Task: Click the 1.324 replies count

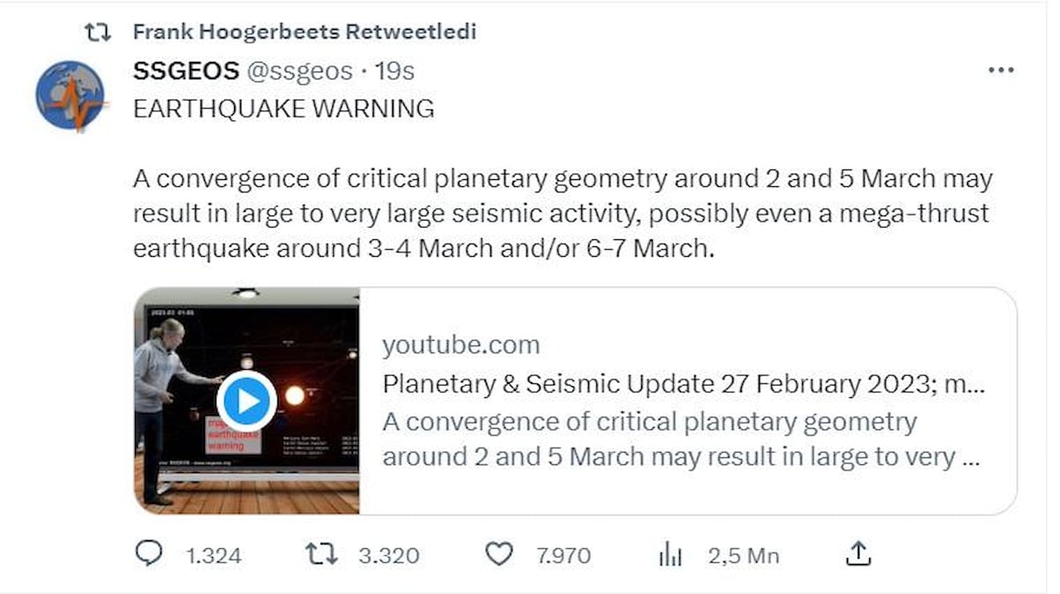Action: coord(213,556)
